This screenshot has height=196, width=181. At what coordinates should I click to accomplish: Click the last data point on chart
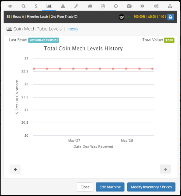(x=152, y=68)
